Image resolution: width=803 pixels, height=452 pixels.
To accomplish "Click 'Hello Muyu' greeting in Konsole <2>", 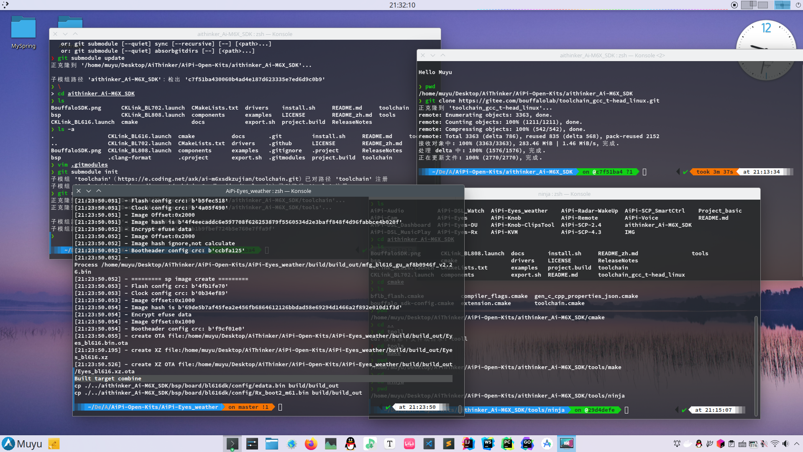I will pyautogui.click(x=435, y=72).
